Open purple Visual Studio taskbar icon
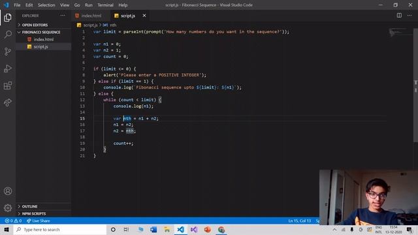 [x=194, y=230]
